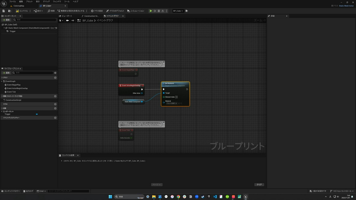Close the BP_Cube asset tab
The image size is (356, 200).
click(65, 6)
